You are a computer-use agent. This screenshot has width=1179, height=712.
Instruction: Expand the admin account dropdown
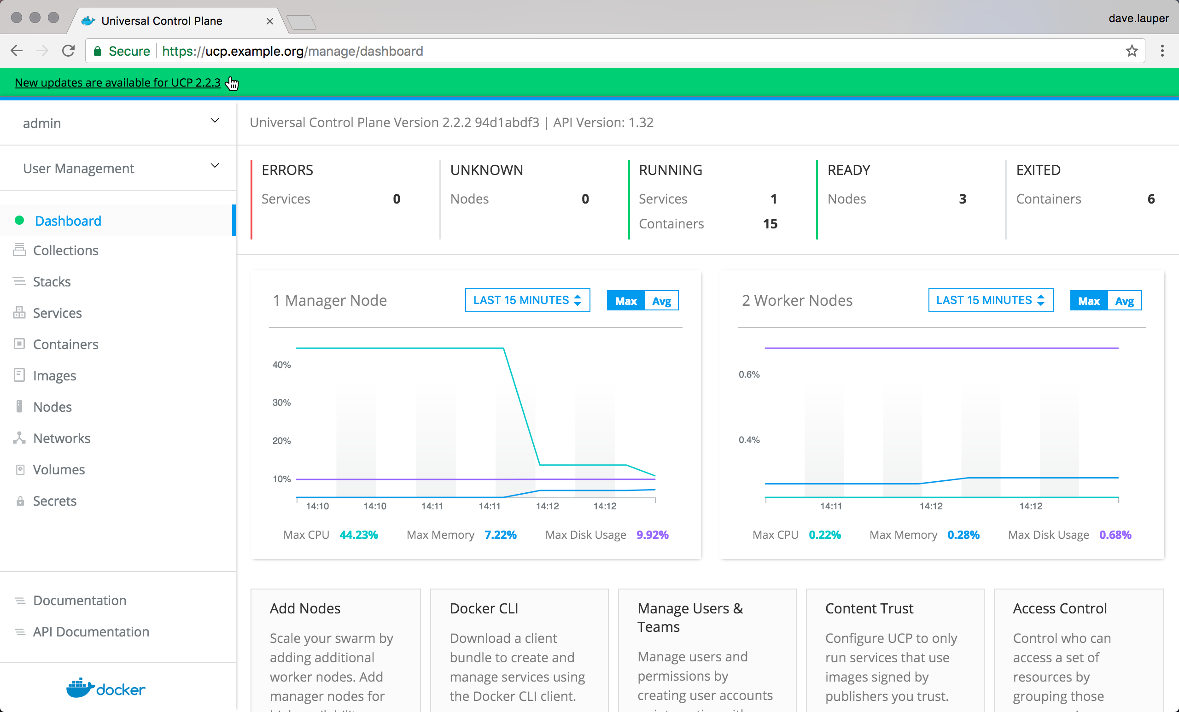point(214,122)
